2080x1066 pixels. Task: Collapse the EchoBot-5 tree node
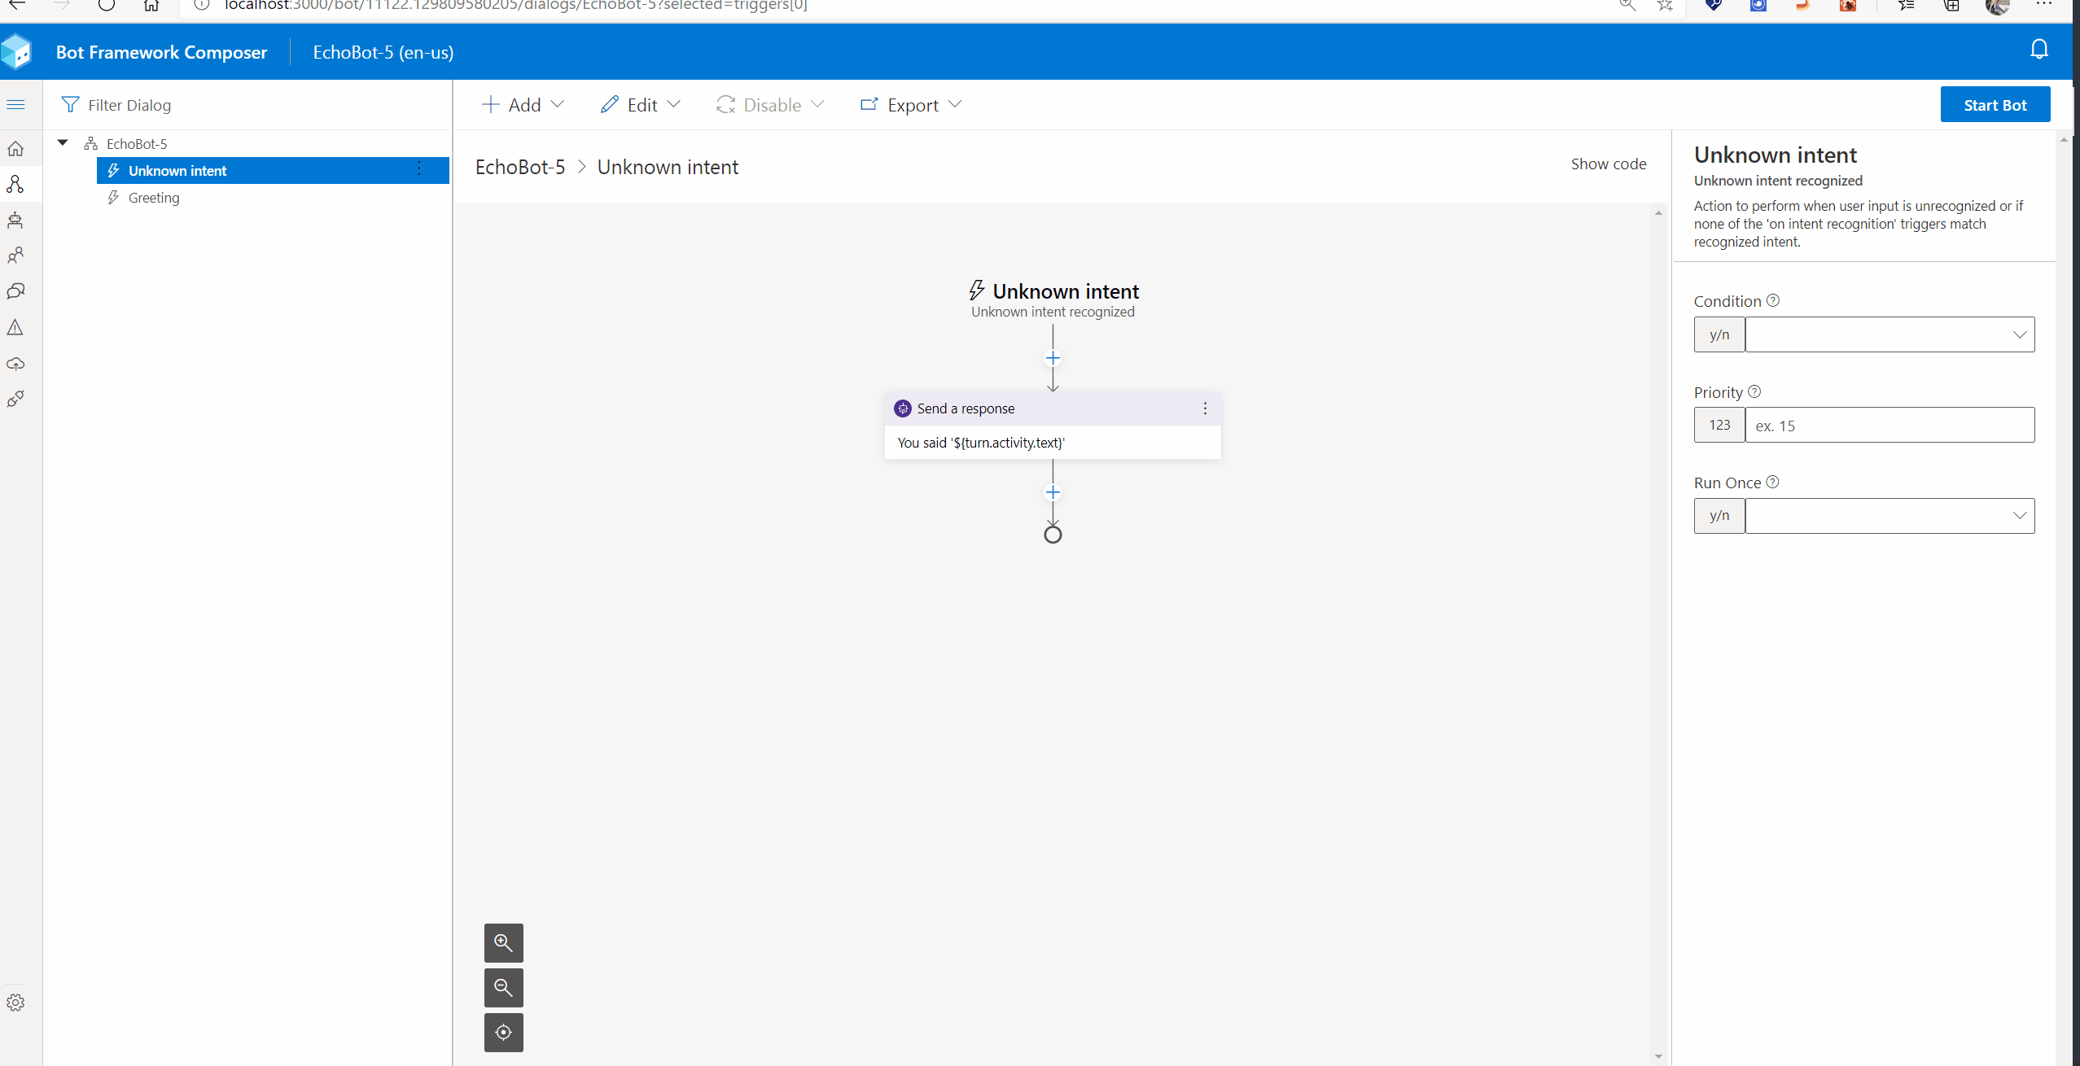click(63, 143)
